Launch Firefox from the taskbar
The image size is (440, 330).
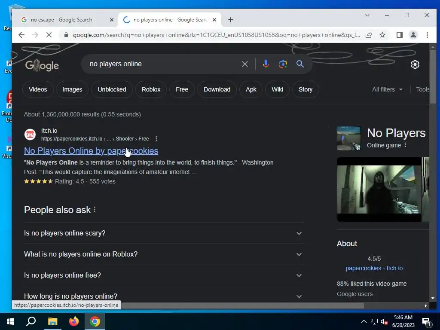coord(74,321)
